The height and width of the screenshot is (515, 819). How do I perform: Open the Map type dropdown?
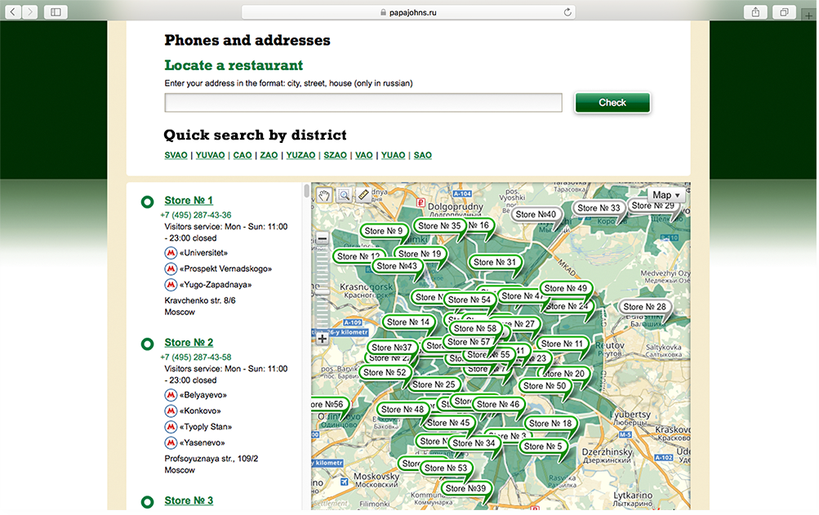(666, 195)
